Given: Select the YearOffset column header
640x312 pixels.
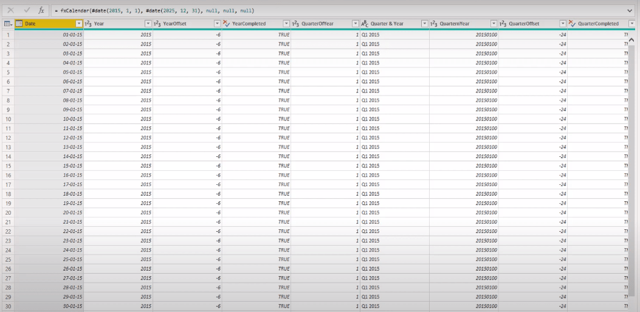Looking at the screenshot, I should 187,24.
